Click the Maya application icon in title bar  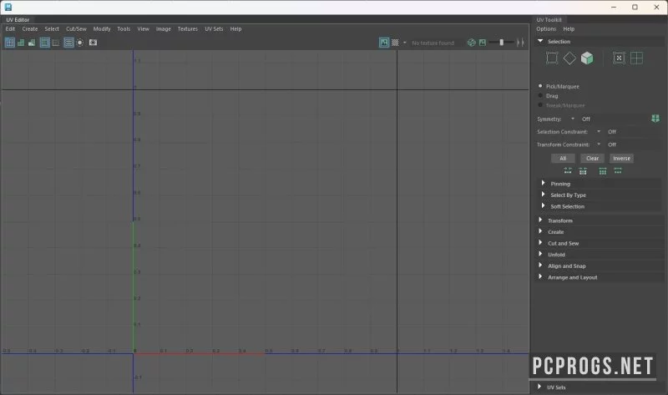click(x=8, y=7)
